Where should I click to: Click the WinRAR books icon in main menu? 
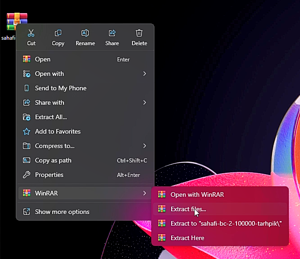click(x=27, y=193)
